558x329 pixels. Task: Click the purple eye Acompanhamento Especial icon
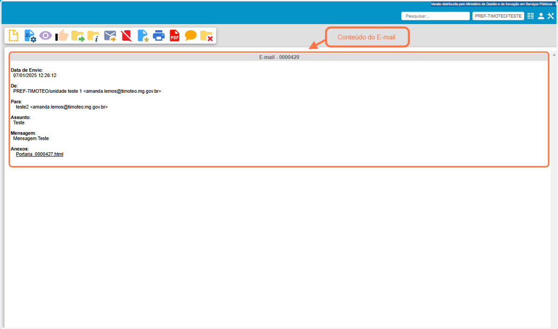pyautogui.click(x=46, y=36)
